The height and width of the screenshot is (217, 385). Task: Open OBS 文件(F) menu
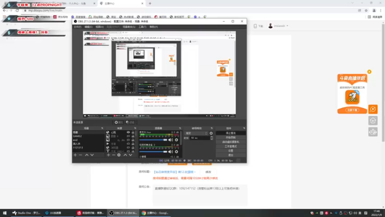77,27
